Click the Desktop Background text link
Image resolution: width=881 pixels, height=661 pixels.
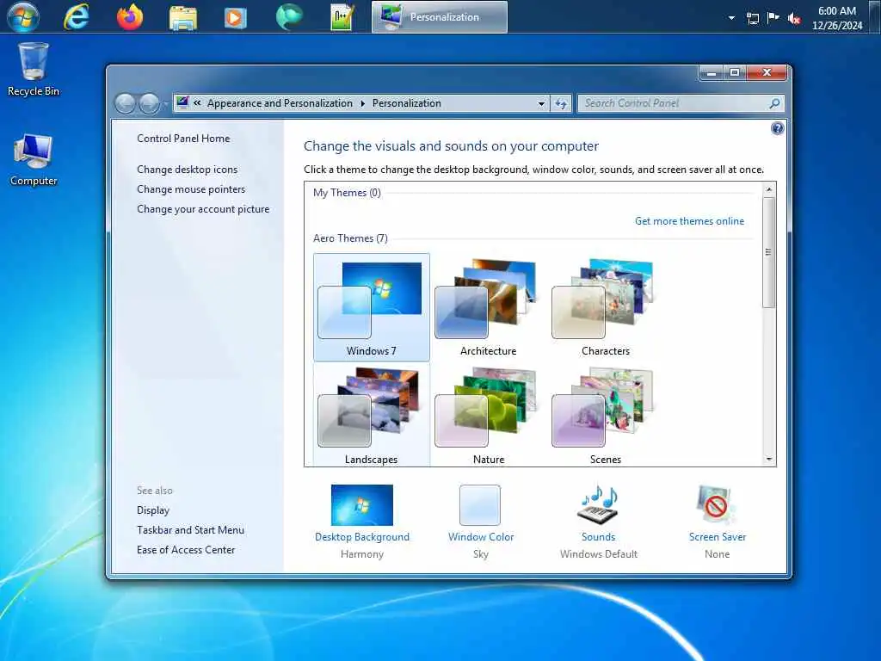pos(362,537)
